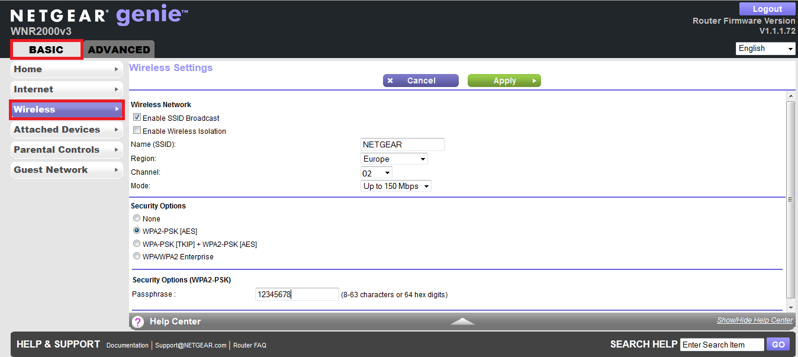
Task: Click the Show/Hide Help Center link
Action: pos(755,320)
